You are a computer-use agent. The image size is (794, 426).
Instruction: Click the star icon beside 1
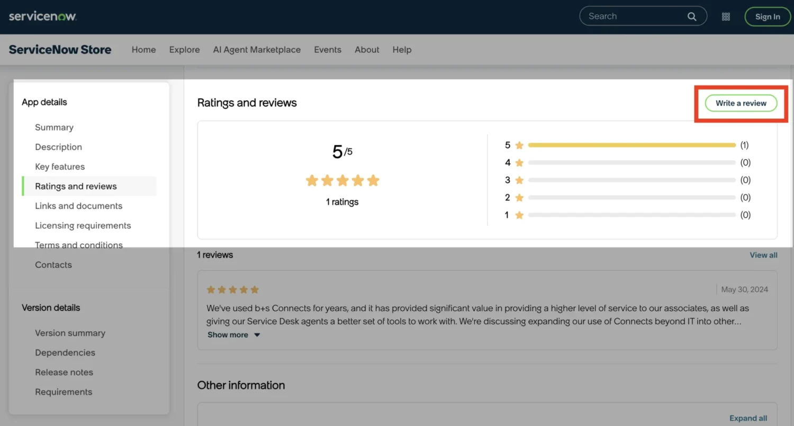coord(519,215)
